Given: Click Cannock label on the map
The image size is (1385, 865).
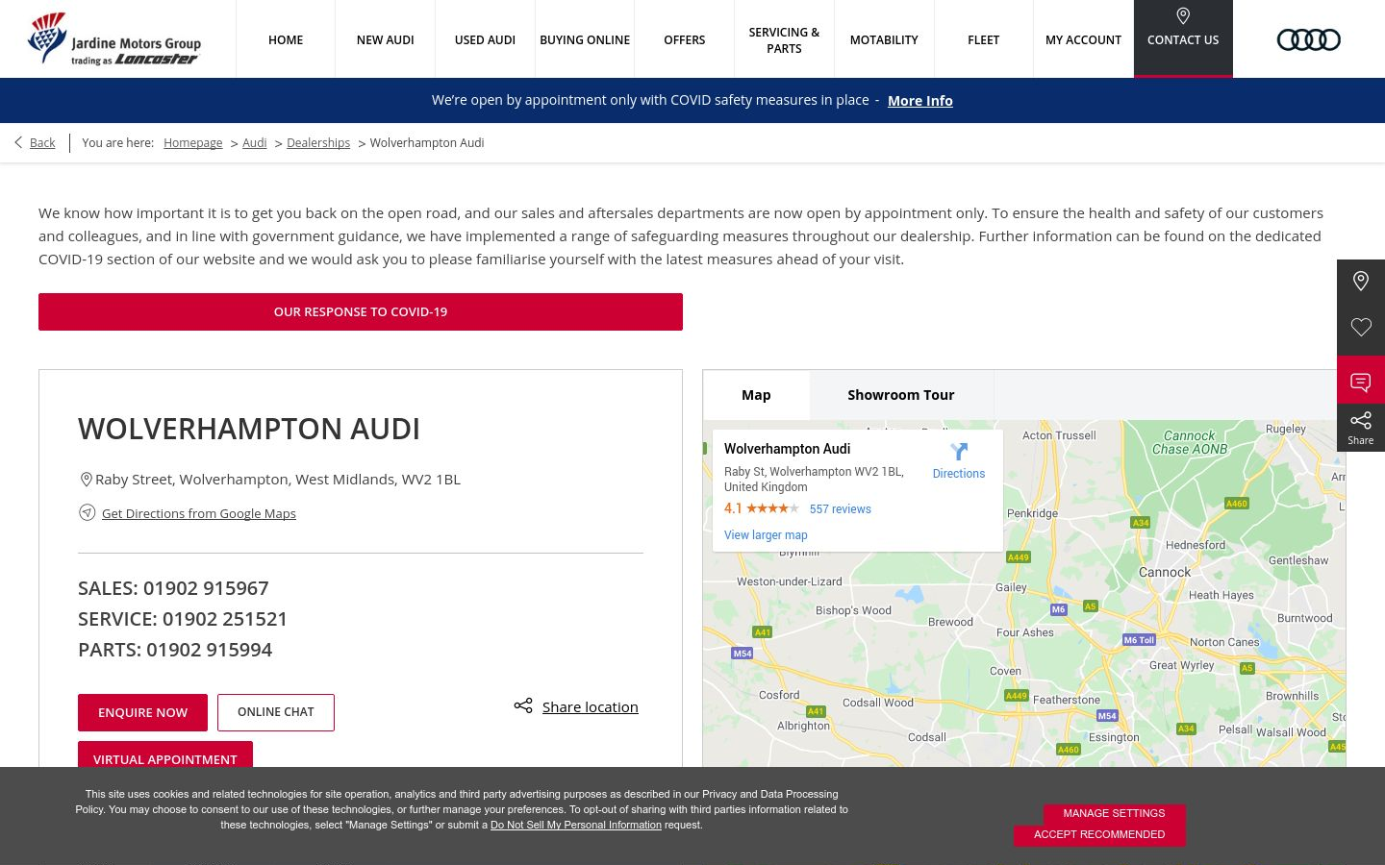Looking at the screenshot, I should point(1165,572).
